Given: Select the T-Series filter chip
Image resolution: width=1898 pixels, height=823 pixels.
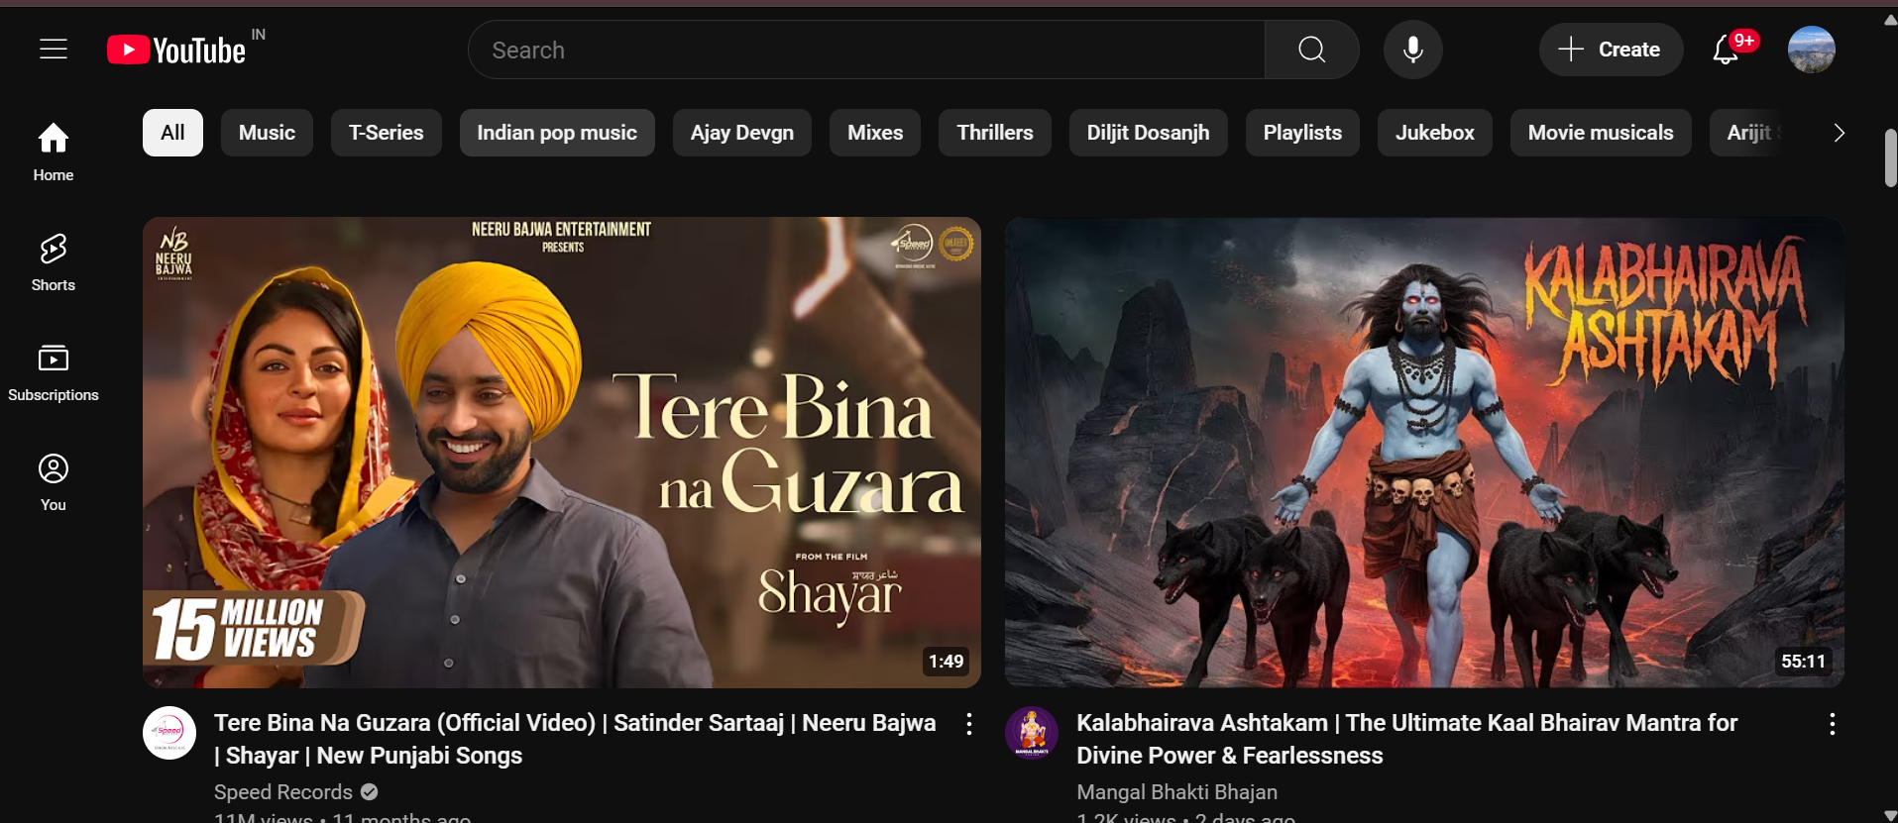Looking at the screenshot, I should [x=386, y=133].
